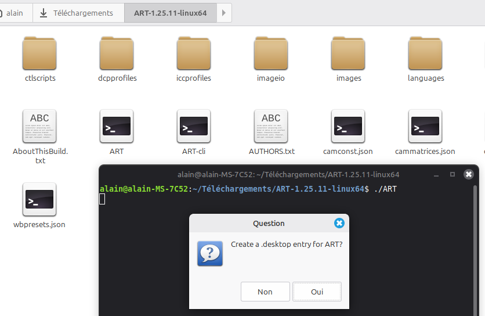Select the cammatrices.json file

click(x=425, y=127)
